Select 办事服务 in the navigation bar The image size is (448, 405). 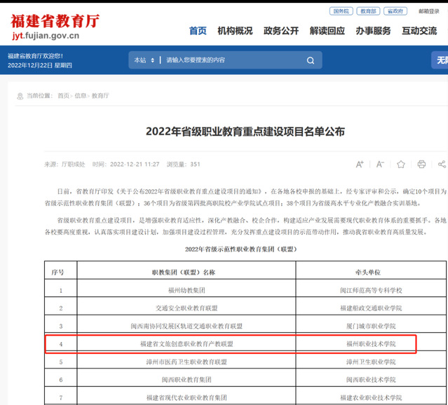pos(373,31)
